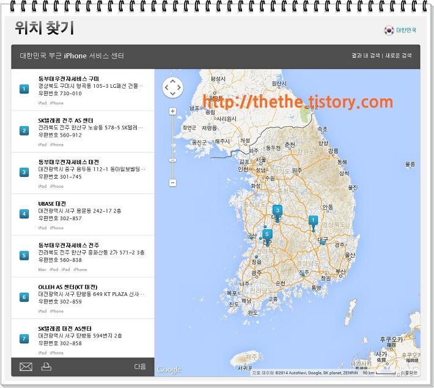Image resolution: width=434 pixels, height=388 pixels.
Task: Click the 부산 label on the map
Action: 340,271
